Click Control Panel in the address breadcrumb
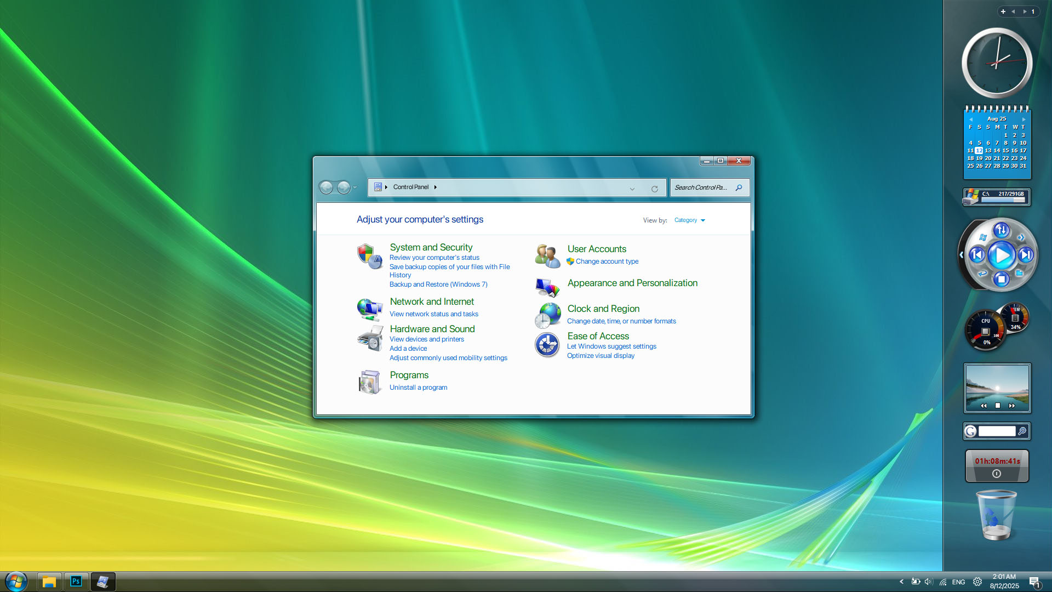The image size is (1052, 592). click(411, 187)
